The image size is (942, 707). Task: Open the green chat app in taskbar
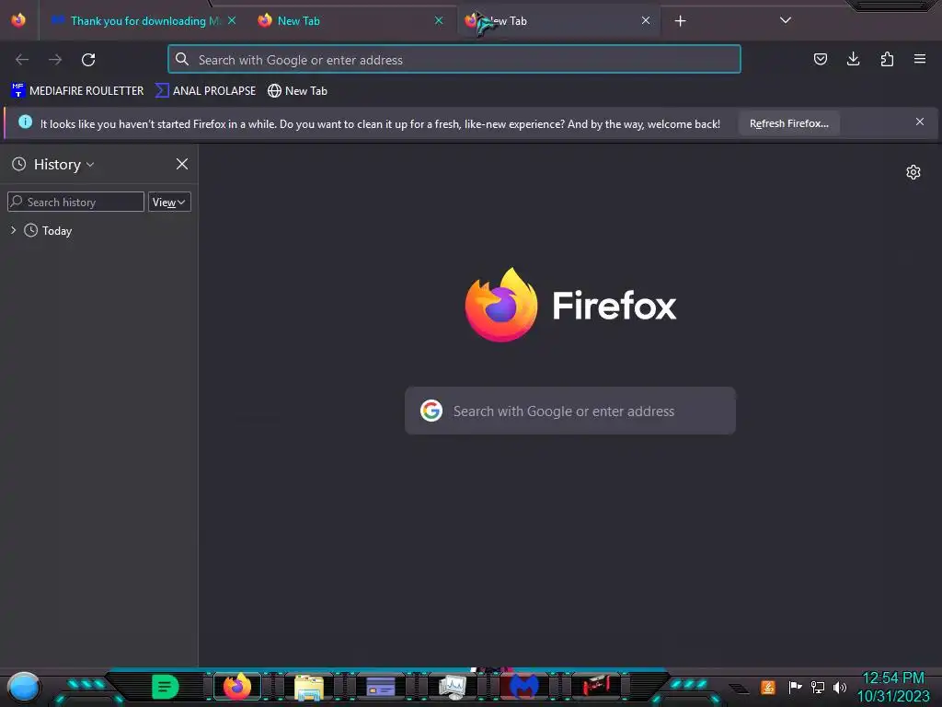(x=166, y=687)
